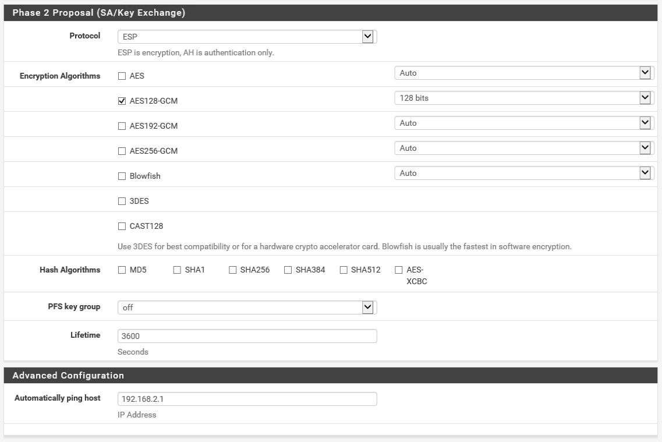This screenshot has width=662, height=442.
Task: Open the Protocol dropdown showing ESP
Action: point(247,37)
